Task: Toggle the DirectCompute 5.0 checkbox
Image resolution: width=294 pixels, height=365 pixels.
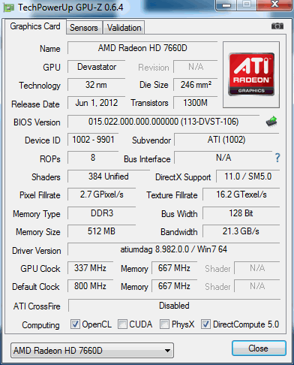Action: (205, 324)
